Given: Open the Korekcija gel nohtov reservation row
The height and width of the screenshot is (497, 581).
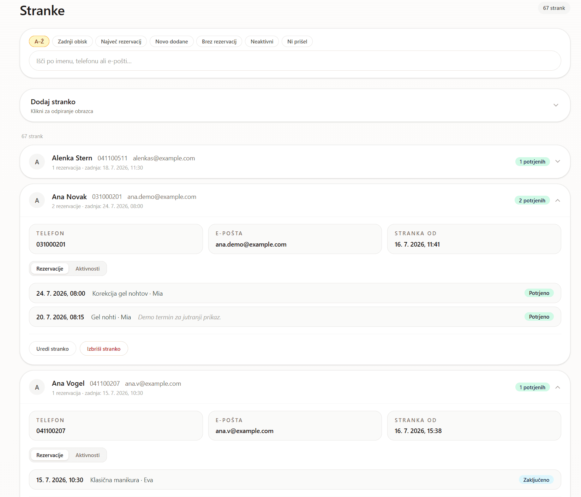Looking at the screenshot, I should point(295,293).
